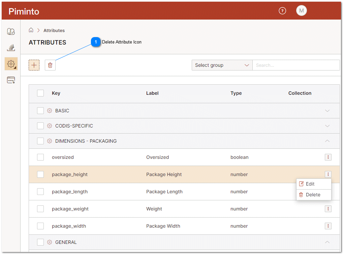
Task: Open the user avatar M button
Action: [301, 10]
